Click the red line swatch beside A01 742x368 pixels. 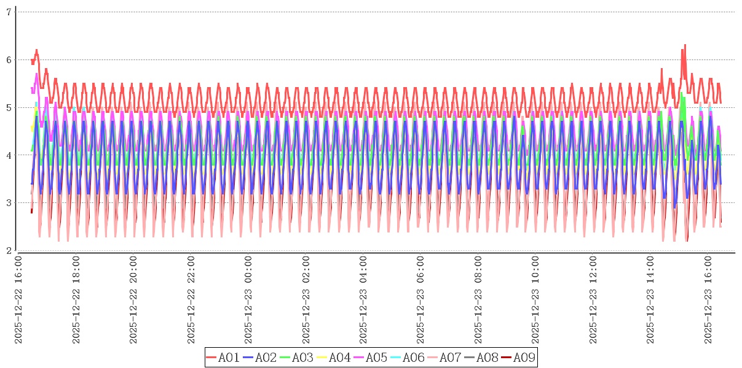[x=211, y=358]
